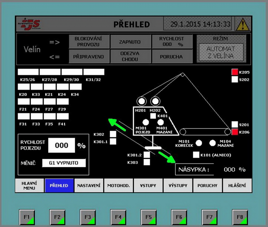Click the M104 Mazání motor indicator

(x=213, y=143)
